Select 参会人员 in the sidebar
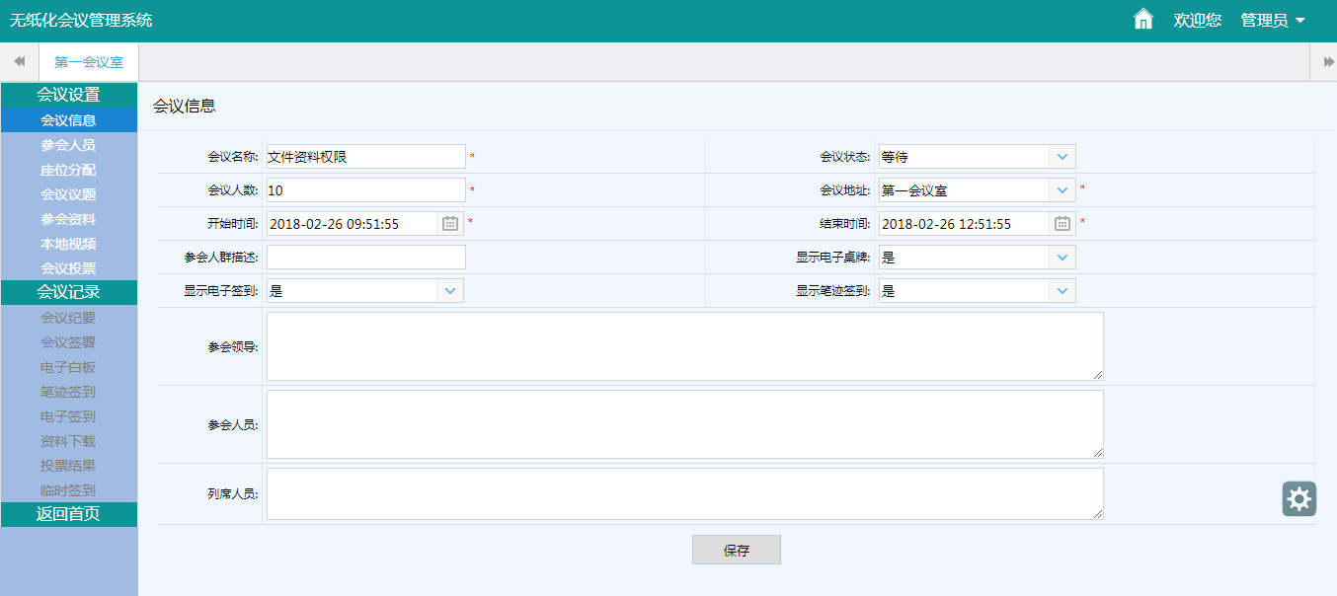The width and height of the screenshot is (1337, 596). tap(68, 145)
